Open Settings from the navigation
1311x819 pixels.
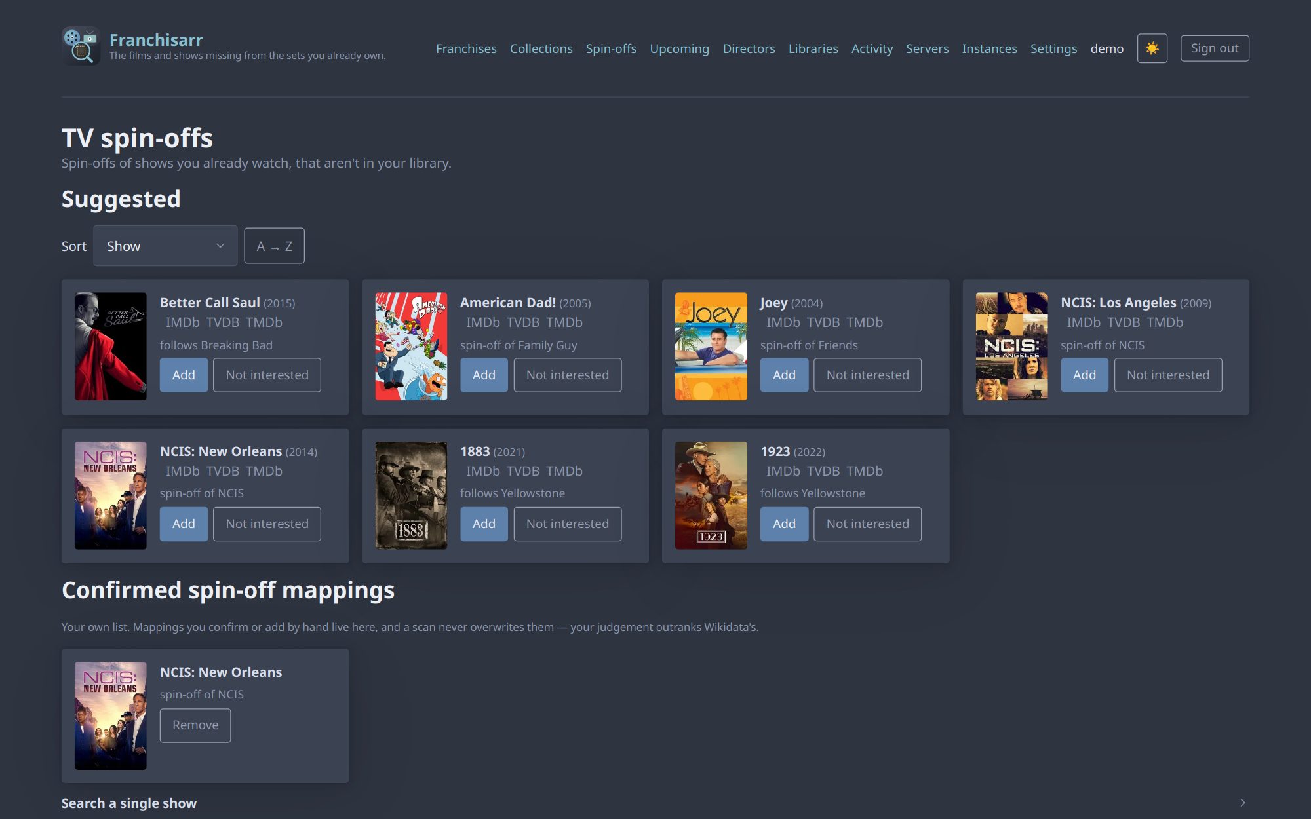pyautogui.click(x=1053, y=48)
